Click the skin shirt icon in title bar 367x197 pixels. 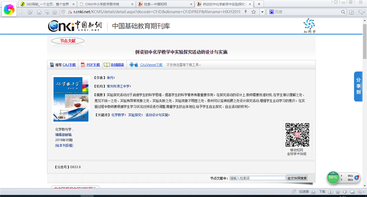336,2
